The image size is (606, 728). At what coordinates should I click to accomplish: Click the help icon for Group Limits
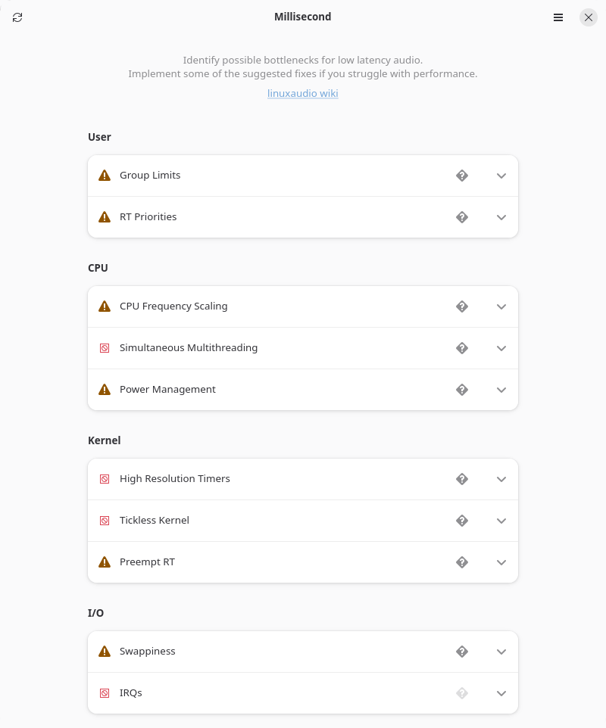(x=462, y=176)
